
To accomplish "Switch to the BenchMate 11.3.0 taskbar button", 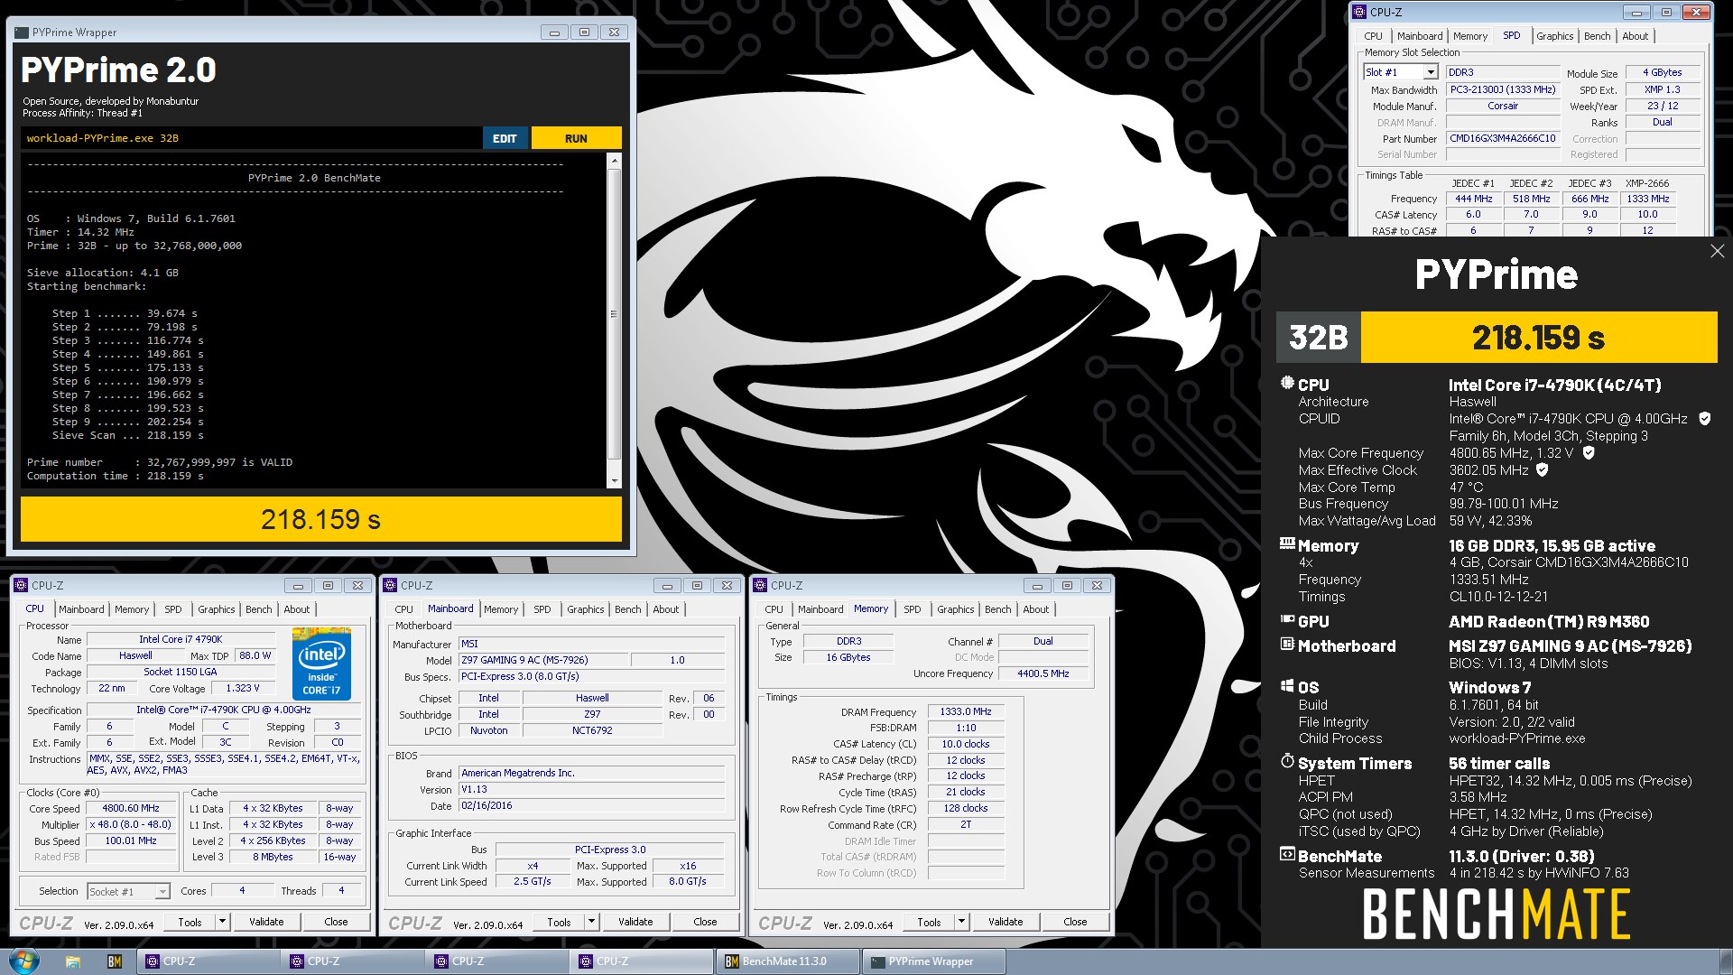I will pos(787,961).
